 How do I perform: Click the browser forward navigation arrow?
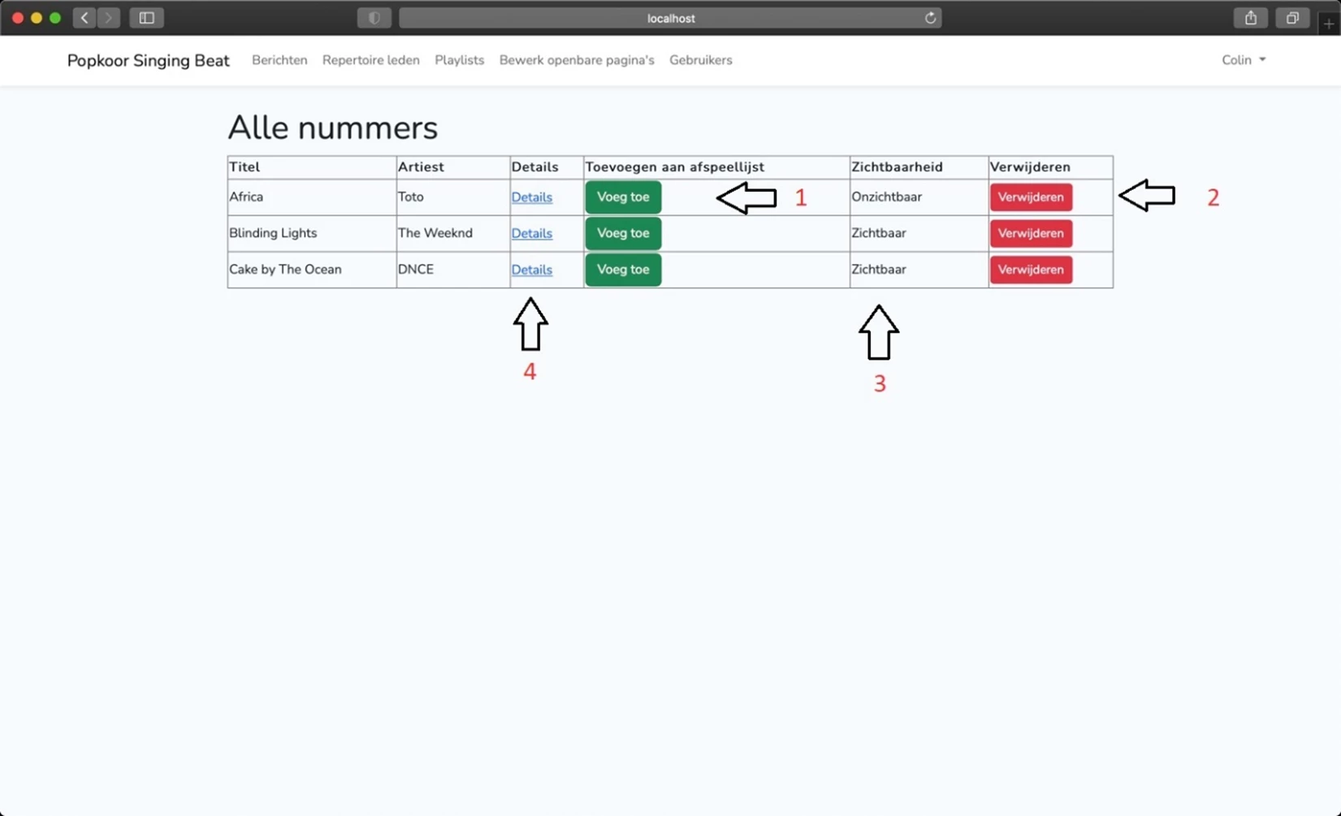(x=108, y=17)
